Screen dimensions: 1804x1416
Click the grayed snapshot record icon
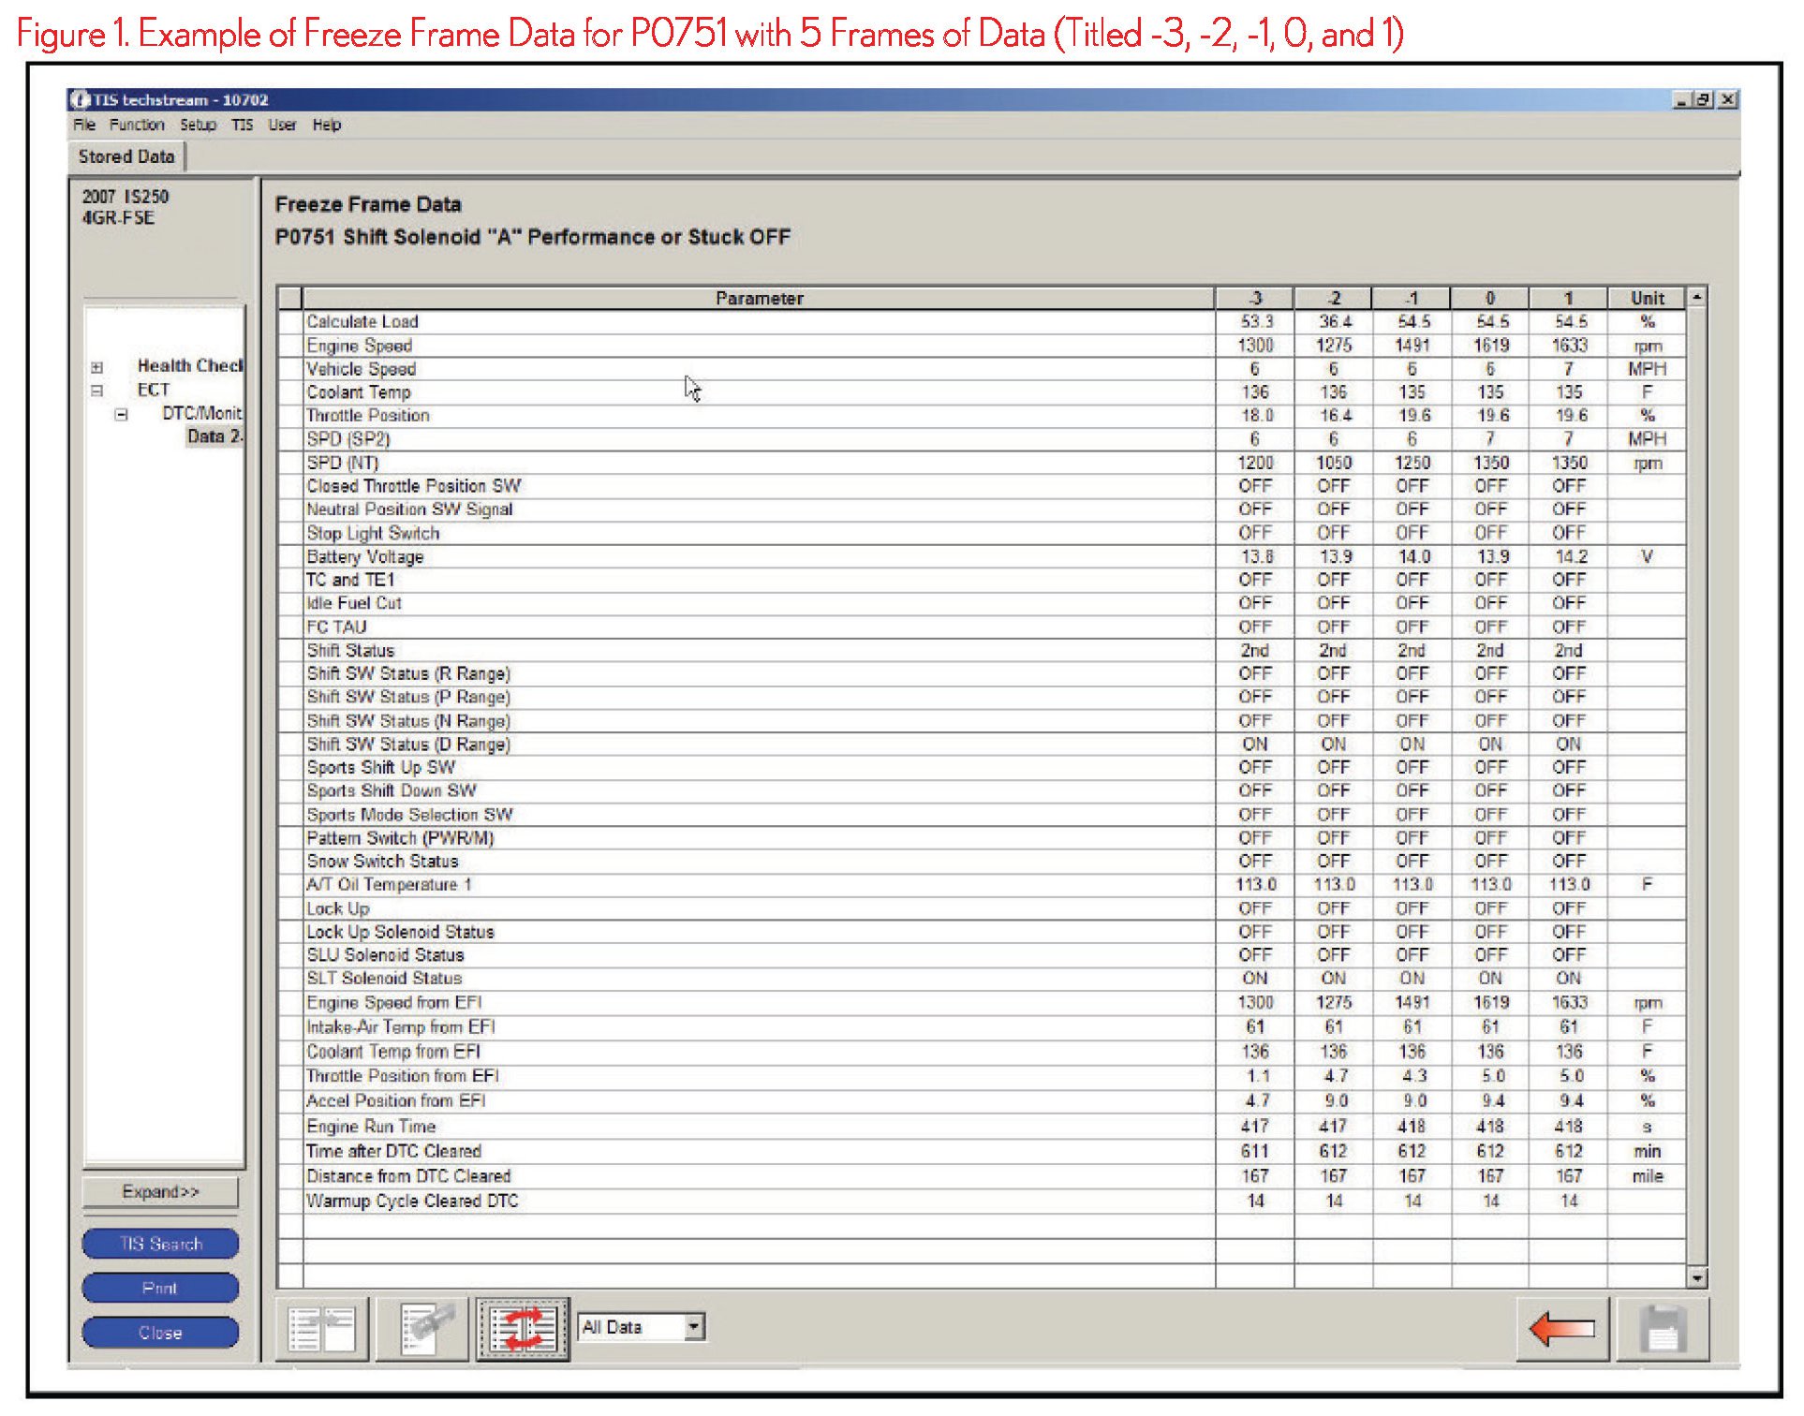421,1329
